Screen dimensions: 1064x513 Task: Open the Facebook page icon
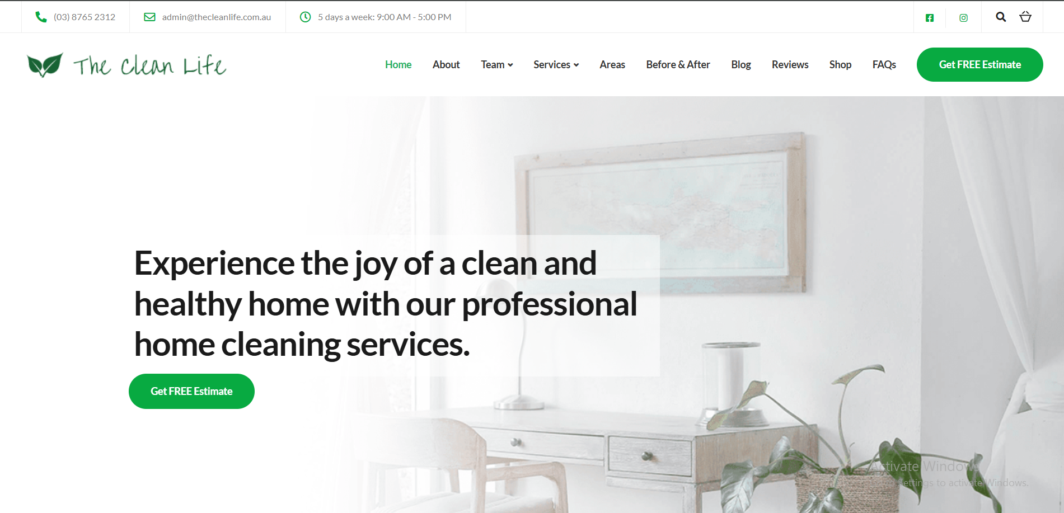click(930, 18)
